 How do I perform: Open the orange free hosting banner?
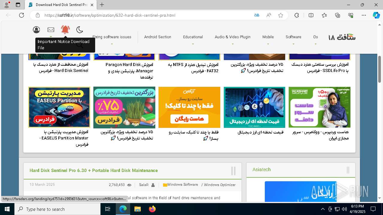tap(189, 107)
